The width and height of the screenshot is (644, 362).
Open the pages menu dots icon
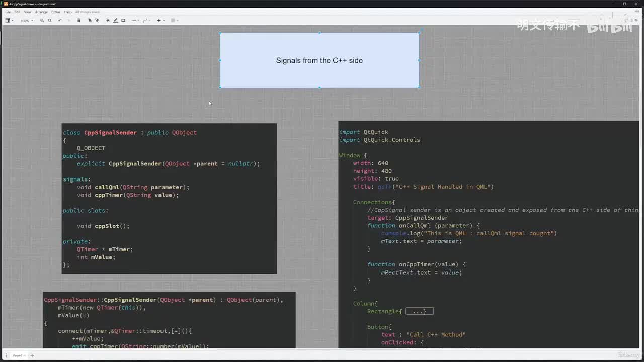[5, 355]
